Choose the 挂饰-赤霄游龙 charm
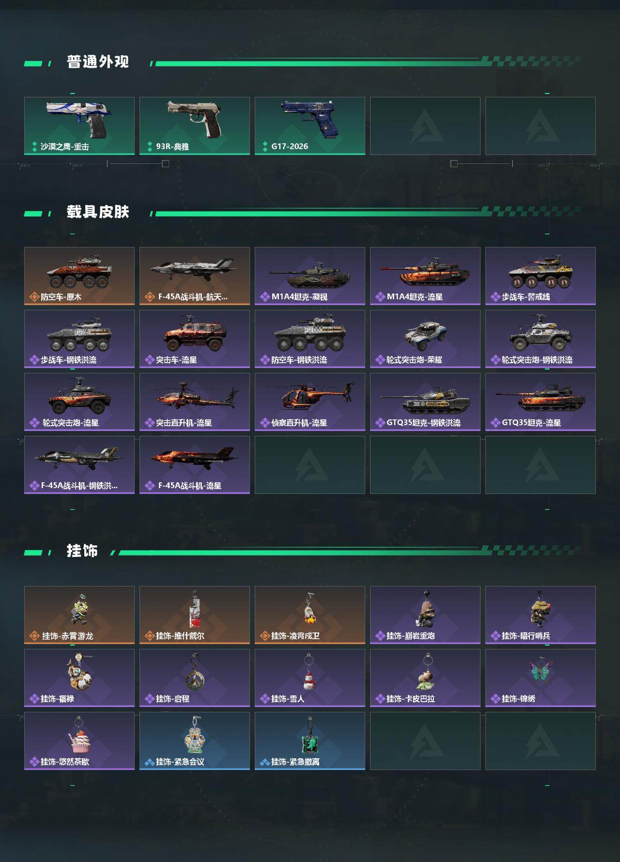 [79, 615]
